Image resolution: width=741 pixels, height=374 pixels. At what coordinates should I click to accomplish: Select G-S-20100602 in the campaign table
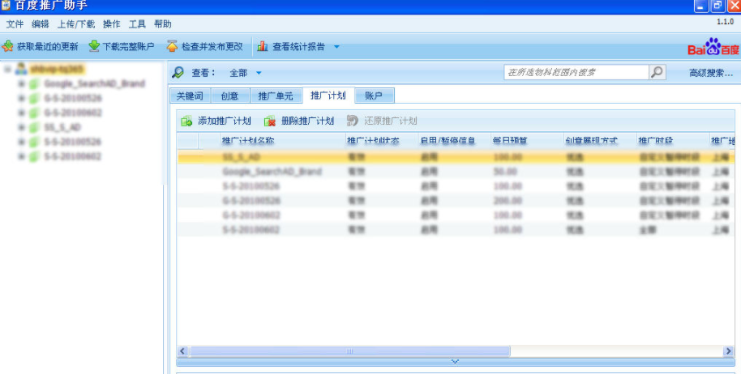(251, 215)
